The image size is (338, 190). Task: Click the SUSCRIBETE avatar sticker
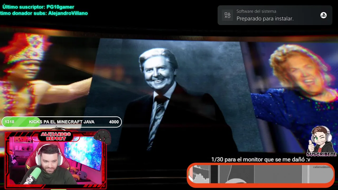(x=321, y=141)
